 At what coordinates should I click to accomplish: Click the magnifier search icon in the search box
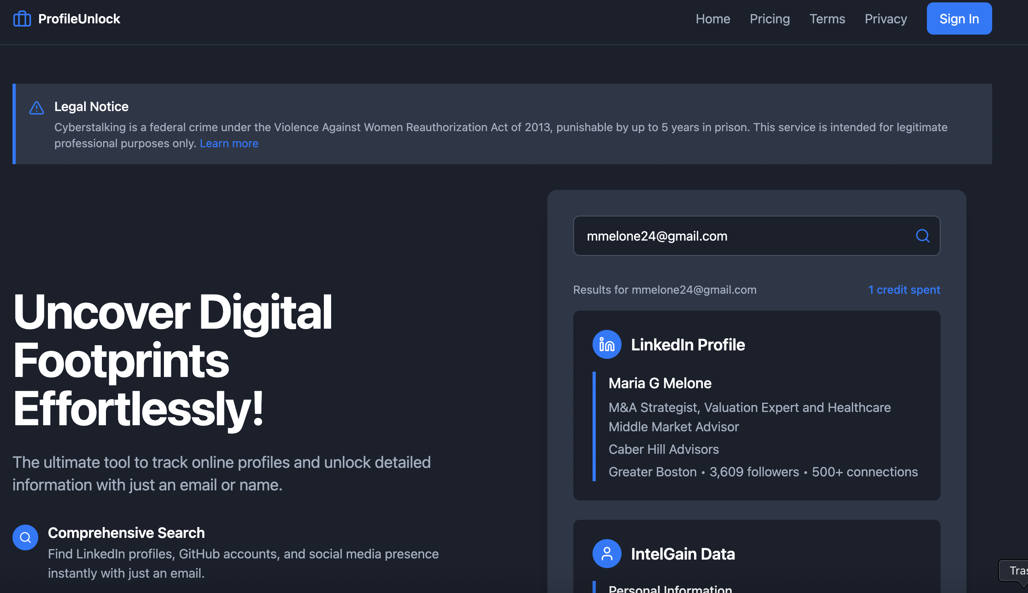(922, 236)
